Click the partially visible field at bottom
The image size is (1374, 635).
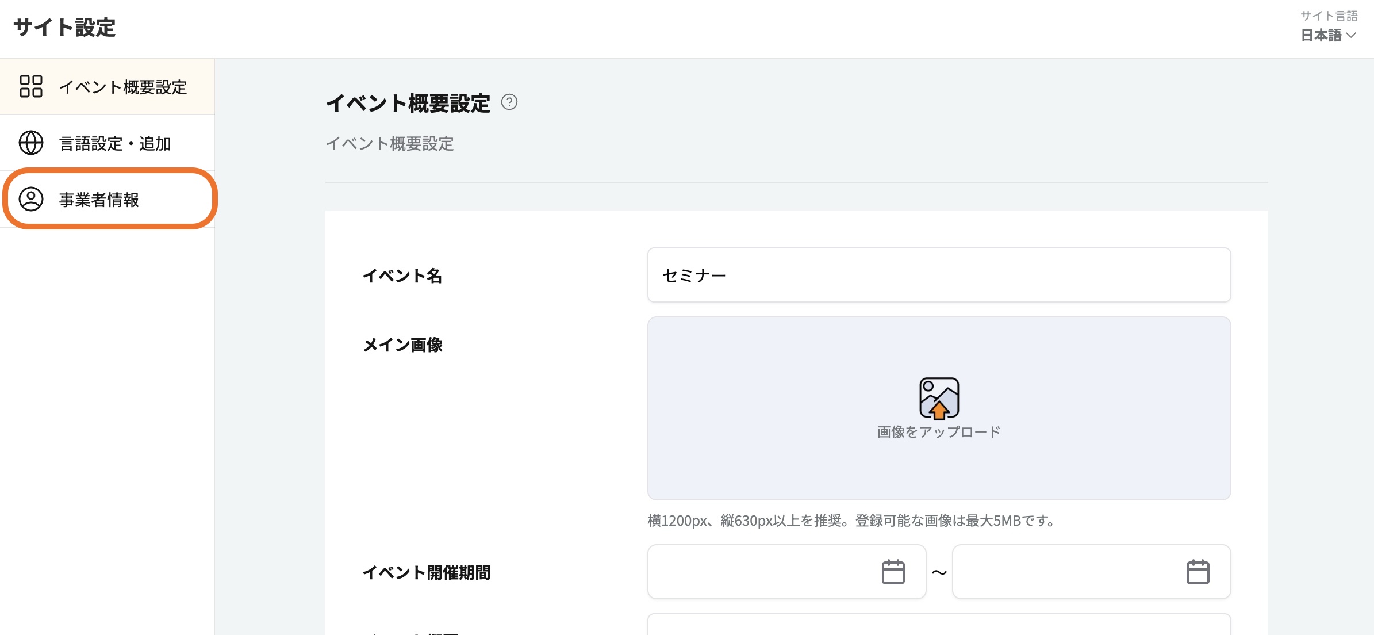pos(939,626)
